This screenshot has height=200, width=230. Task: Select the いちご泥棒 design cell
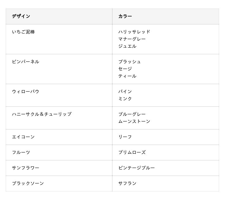23,32
